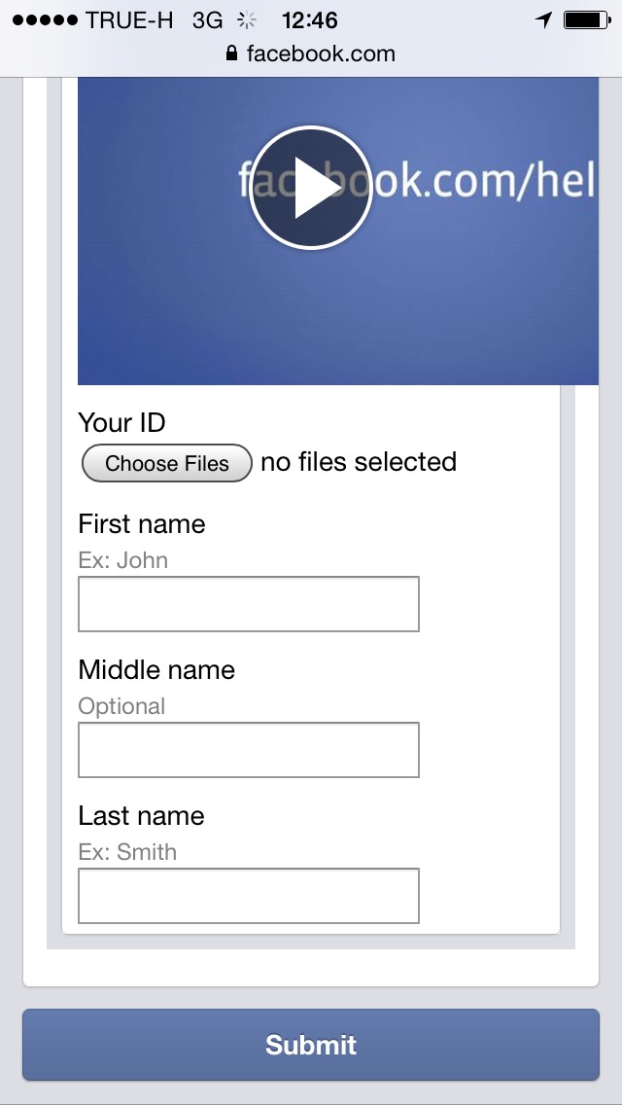
Task: Play the Facebook help video
Action: [311, 188]
